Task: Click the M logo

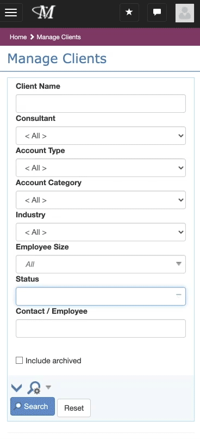Action: coord(44,13)
